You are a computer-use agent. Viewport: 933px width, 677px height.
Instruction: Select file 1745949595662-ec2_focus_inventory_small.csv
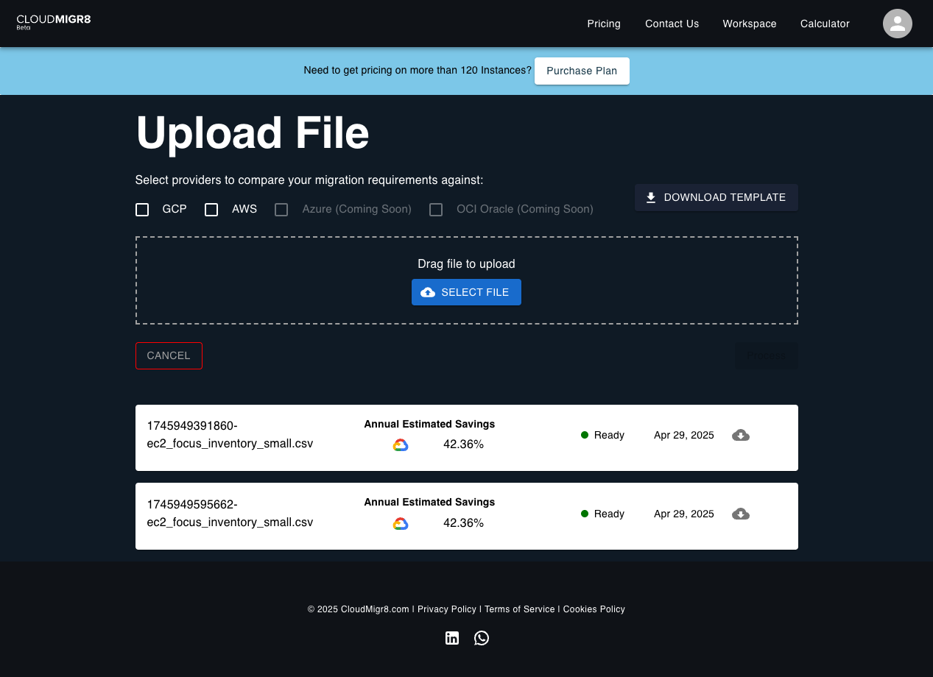[230, 514]
